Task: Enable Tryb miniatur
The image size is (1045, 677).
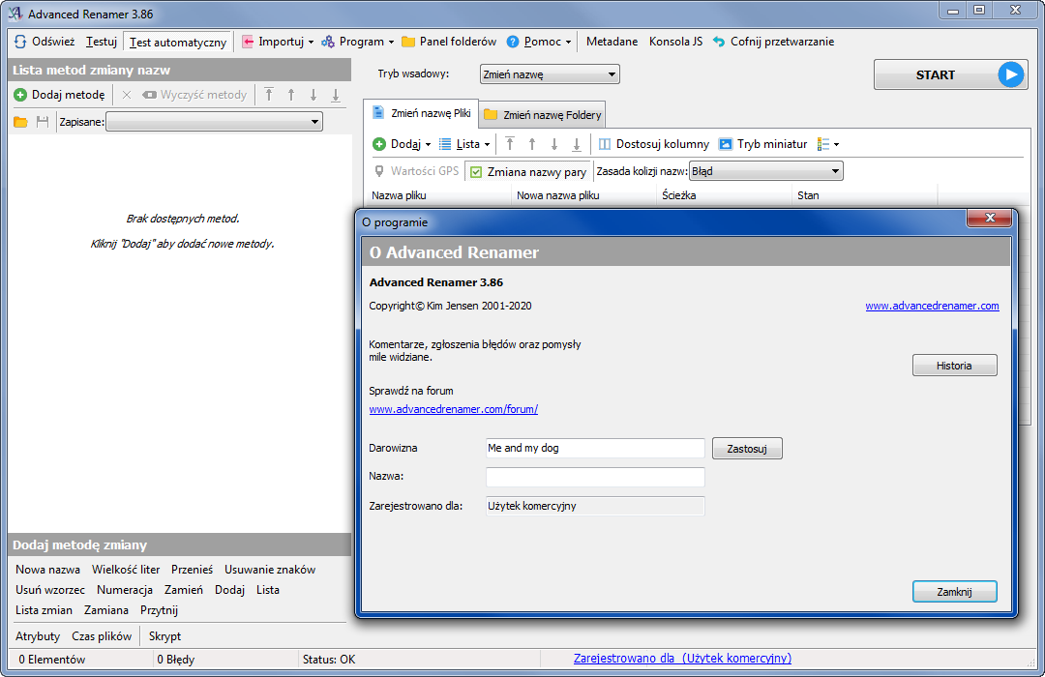Action: coord(763,144)
